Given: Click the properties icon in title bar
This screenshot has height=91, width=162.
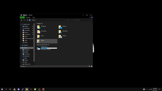Looking at the screenshot, I should (x=24, y=15).
